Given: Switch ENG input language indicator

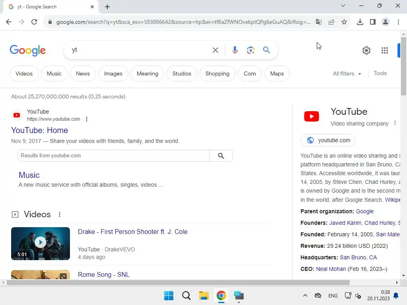Looking at the screenshot, I should click(x=333, y=295).
